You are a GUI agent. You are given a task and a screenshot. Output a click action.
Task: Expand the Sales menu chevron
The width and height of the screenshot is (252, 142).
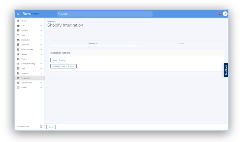tap(41, 26)
